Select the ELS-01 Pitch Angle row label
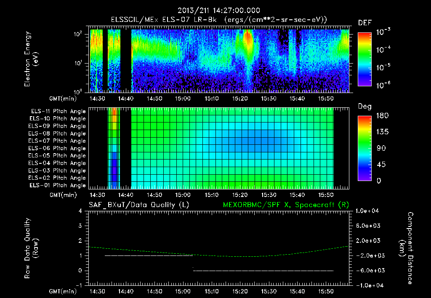Image resolution: width=431 pixels, height=298 pixels. click(57, 185)
